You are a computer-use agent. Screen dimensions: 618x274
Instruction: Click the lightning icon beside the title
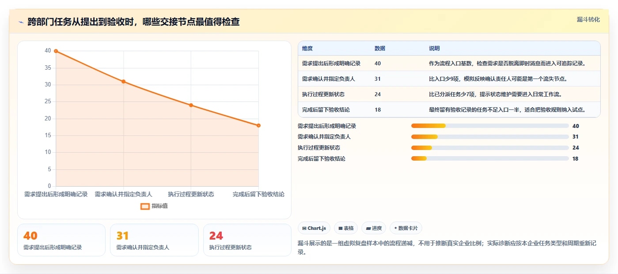pyautogui.click(x=21, y=22)
